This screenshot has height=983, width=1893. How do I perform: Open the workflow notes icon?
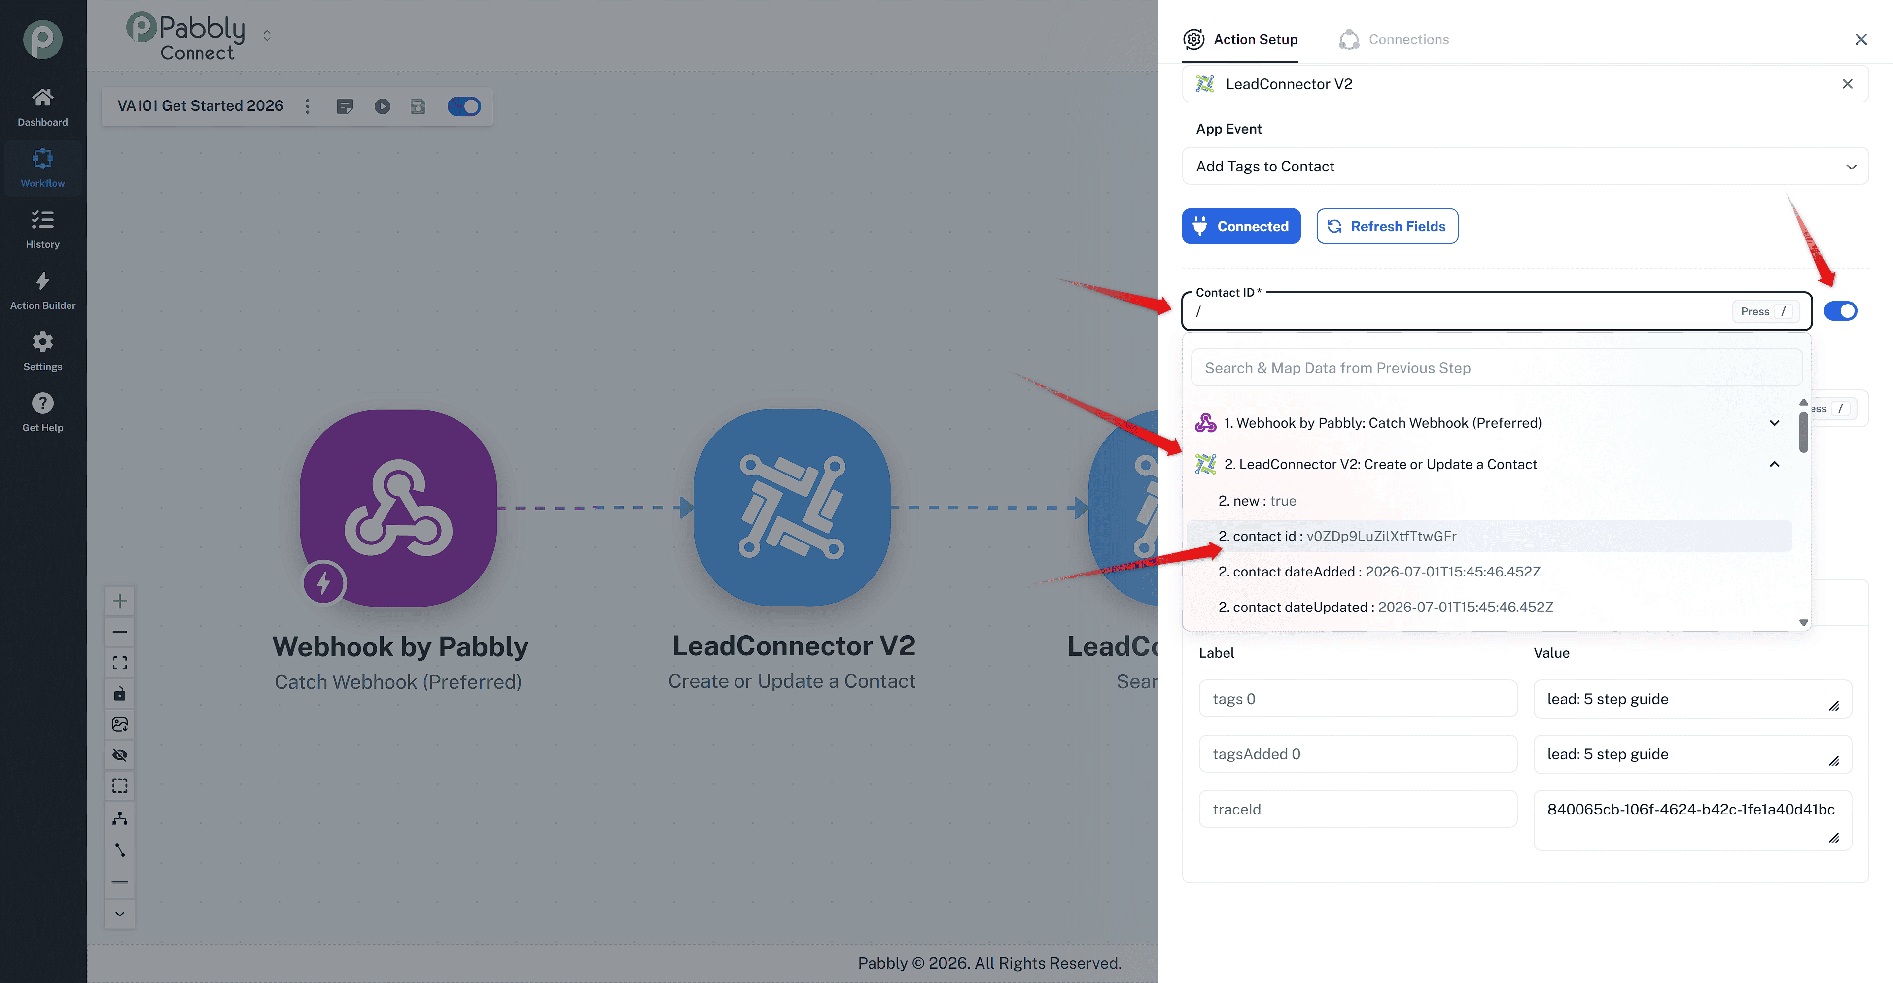(x=345, y=106)
